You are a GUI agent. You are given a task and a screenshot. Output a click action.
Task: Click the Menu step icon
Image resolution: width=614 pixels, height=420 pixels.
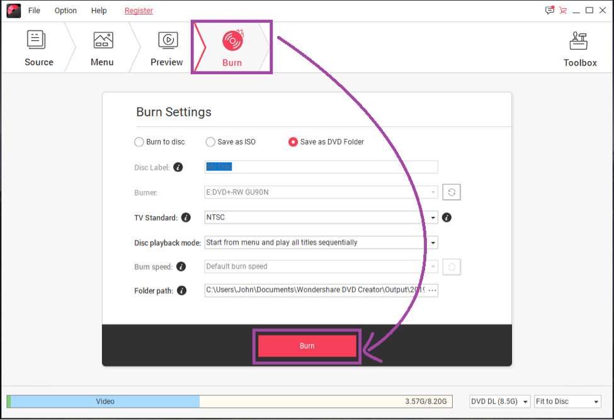click(x=103, y=40)
